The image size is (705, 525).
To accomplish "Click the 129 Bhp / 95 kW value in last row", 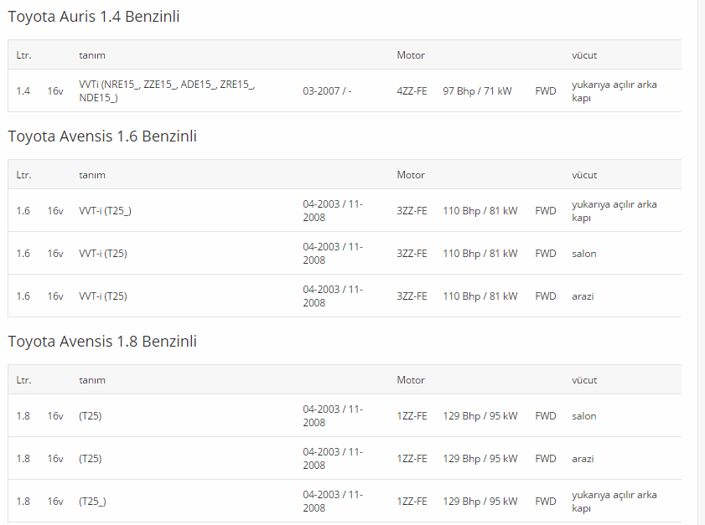I will [x=480, y=502].
